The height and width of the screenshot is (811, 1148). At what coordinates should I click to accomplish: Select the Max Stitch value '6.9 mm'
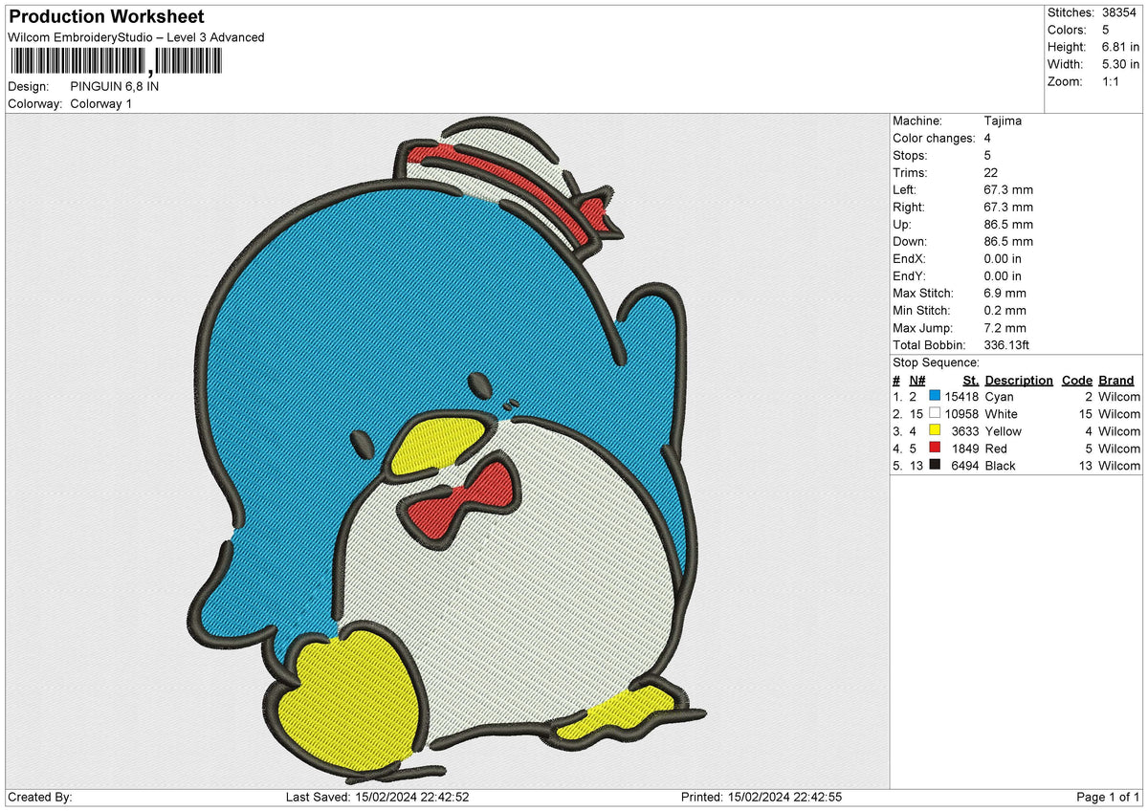coord(1005,293)
